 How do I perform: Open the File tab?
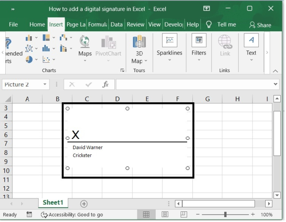[13, 24]
